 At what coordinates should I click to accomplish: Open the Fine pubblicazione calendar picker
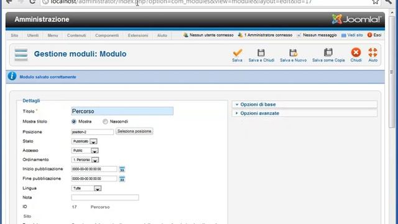[x=122, y=179]
